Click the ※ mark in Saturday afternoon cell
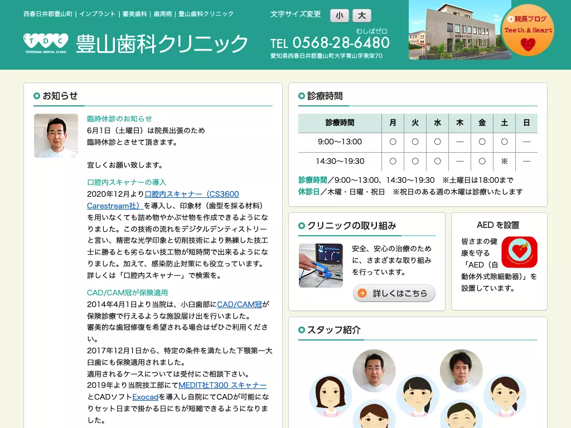This screenshot has width=571, height=428. click(504, 161)
